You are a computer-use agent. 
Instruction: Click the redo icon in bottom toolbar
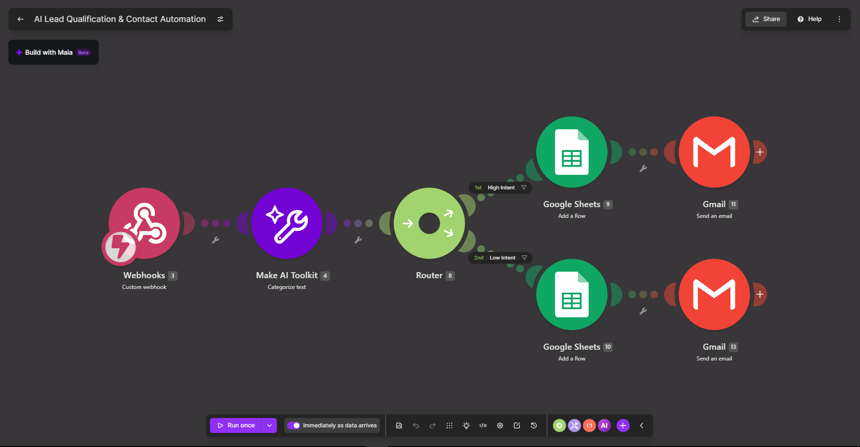point(433,425)
